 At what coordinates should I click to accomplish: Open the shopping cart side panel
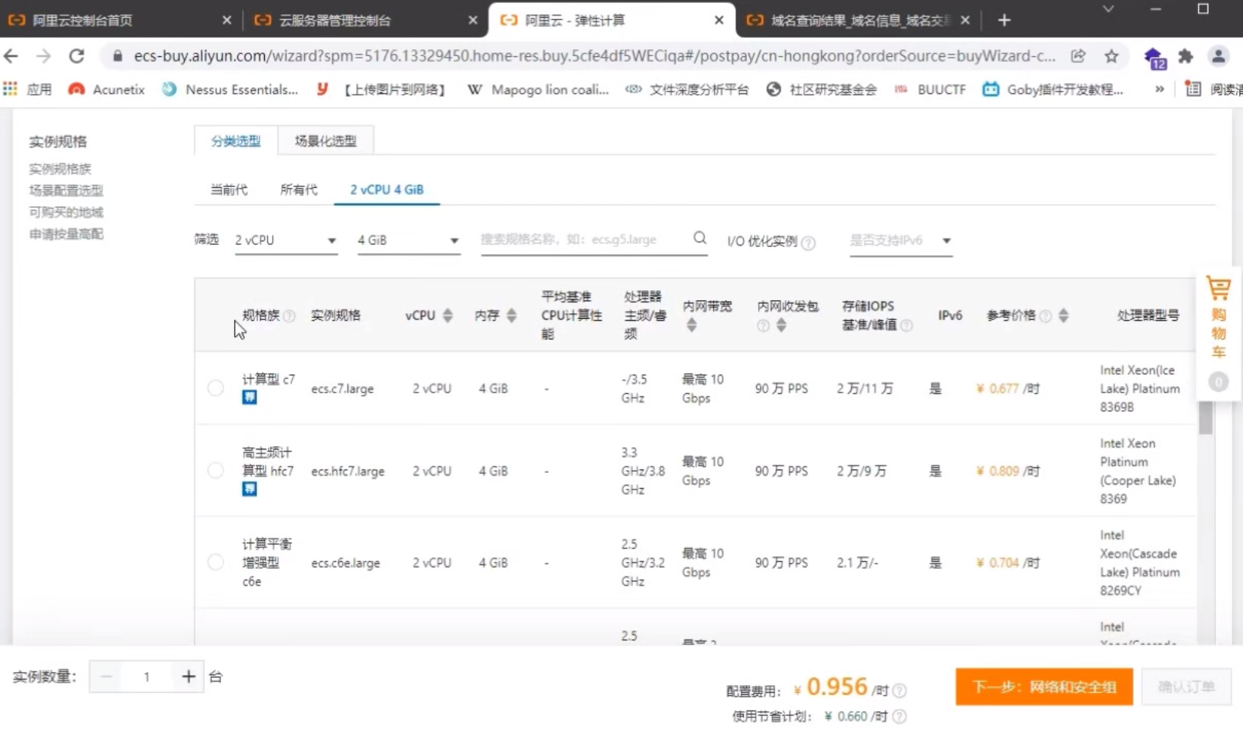pyautogui.click(x=1218, y=318)
